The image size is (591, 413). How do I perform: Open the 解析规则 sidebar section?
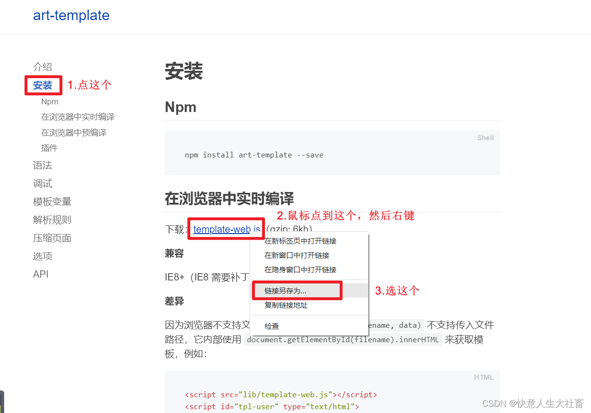tap(52, 220)
